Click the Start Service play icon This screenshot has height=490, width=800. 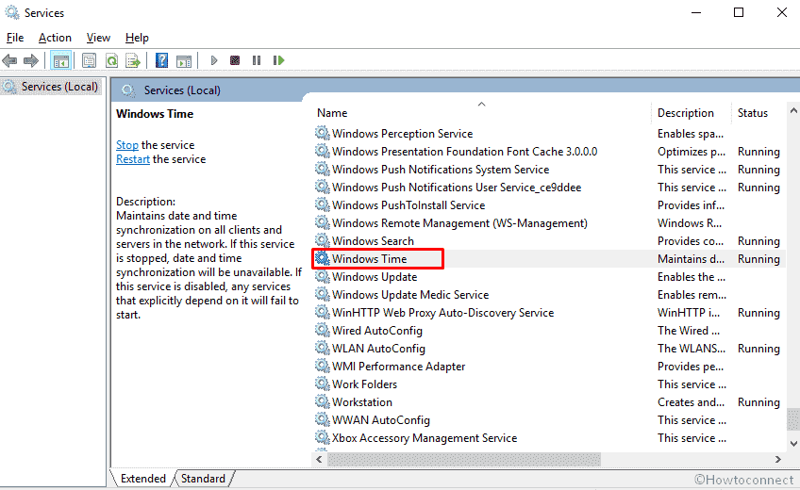tap(214, 60)
